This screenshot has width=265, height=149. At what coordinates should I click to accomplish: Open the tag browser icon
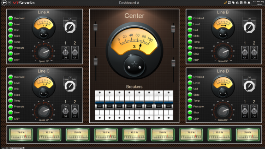click(x=233, y=3)
